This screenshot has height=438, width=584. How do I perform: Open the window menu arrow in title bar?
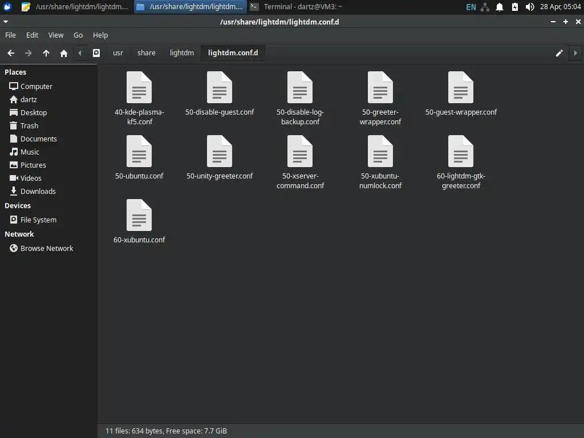[x=6, y=22]
